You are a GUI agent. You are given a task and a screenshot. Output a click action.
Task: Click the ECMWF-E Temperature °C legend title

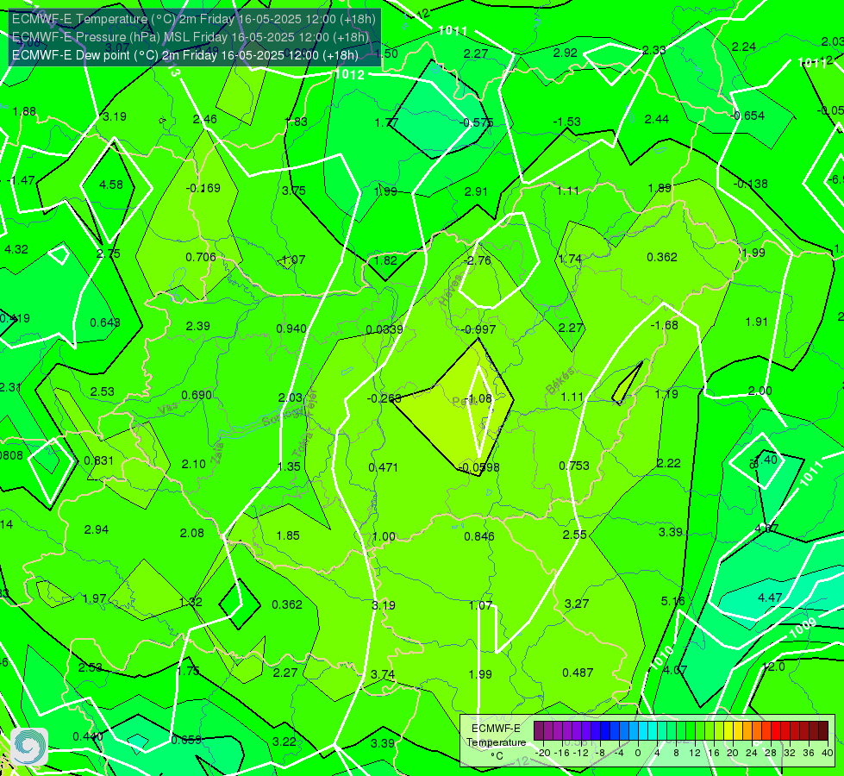(496, 742)
